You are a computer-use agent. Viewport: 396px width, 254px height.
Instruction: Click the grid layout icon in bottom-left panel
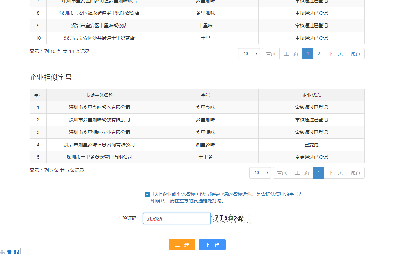16,252
